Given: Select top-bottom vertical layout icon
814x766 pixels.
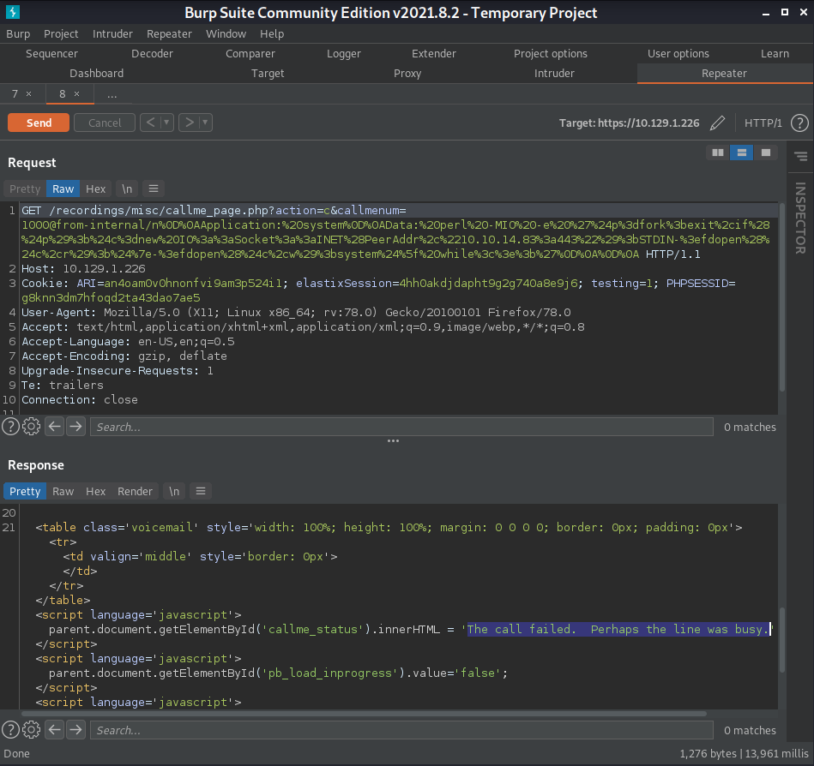Looking at the screenshot, I should pyautogui.click(x=741, y=153).
